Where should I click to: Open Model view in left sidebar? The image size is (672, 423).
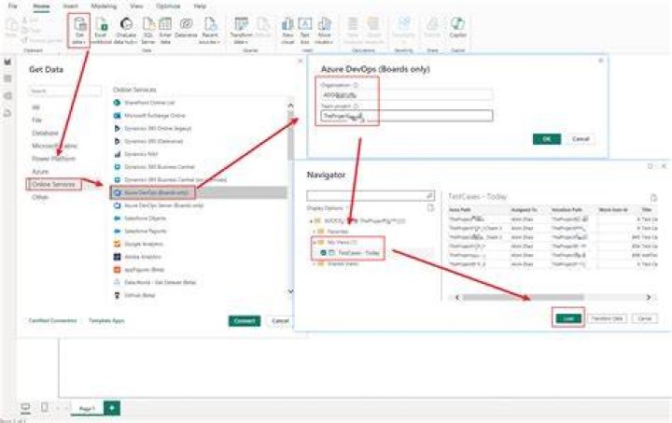point(7,95)
